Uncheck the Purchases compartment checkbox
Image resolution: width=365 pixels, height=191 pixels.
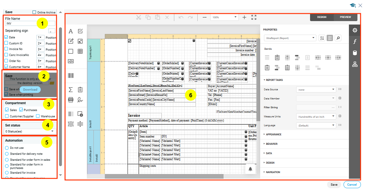[x=21, y=110]
